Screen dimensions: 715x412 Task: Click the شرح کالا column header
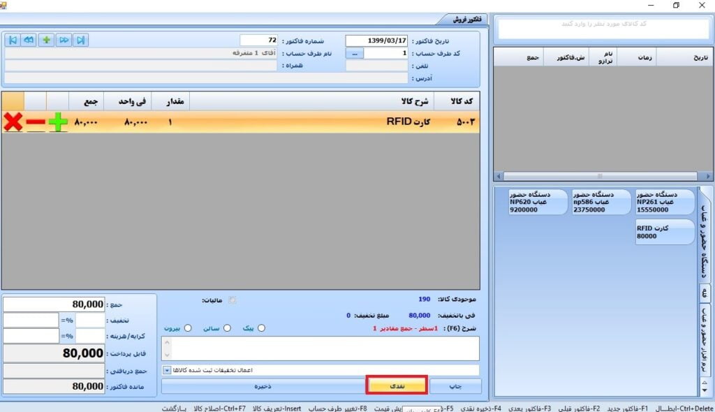click(312, 101)
